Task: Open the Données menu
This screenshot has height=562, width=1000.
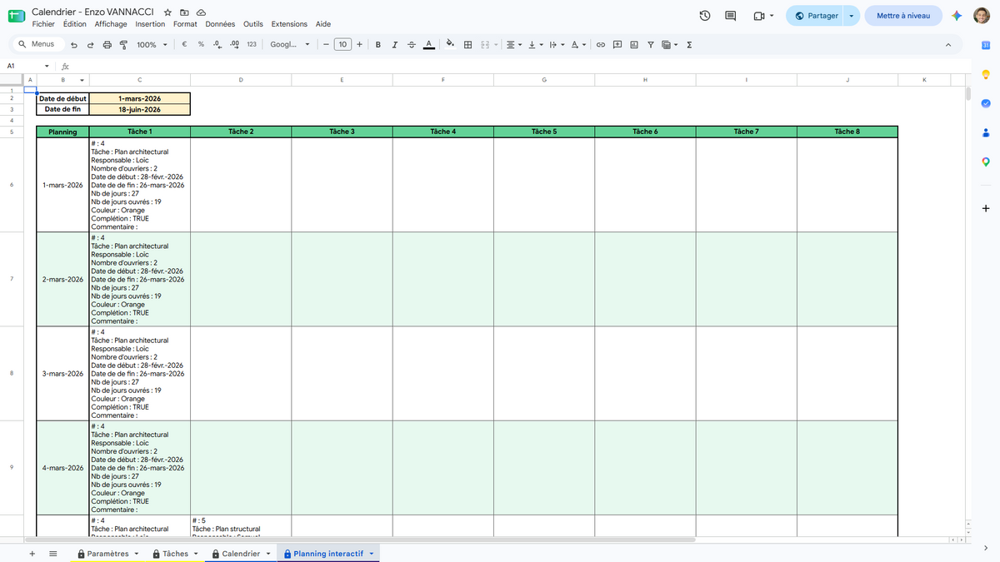Action: (220, 24)
